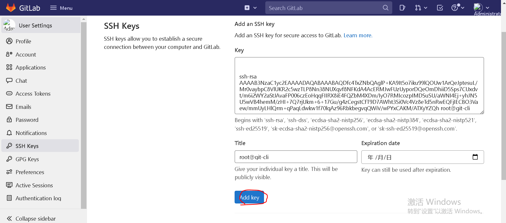
Task: Focus the Search GitLab field
Action: tap(329, 8)
